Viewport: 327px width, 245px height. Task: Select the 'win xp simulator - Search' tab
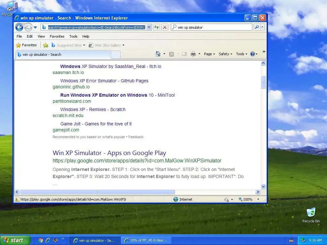coord(63,55)
